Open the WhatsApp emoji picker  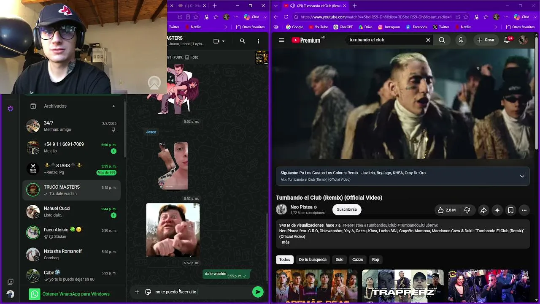148,292
